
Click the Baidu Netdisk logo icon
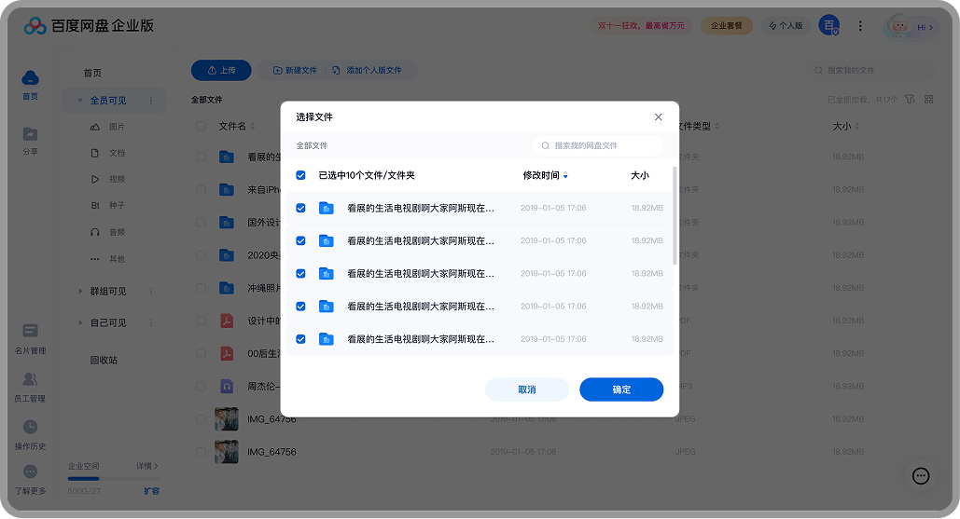[x=35, y=26]
